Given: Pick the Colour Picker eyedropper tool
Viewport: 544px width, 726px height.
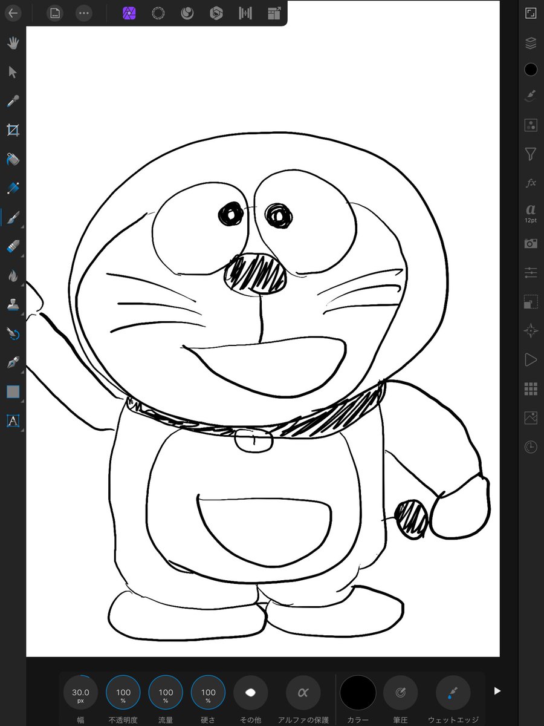Looking at the screenshot, I should tap(13, 101).
